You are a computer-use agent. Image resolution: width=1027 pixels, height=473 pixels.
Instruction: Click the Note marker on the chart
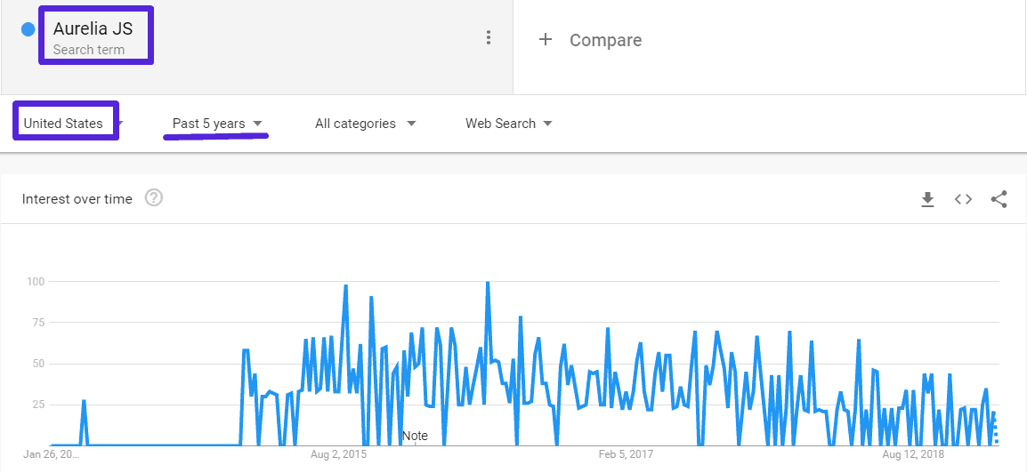click(x=415, y=436)
